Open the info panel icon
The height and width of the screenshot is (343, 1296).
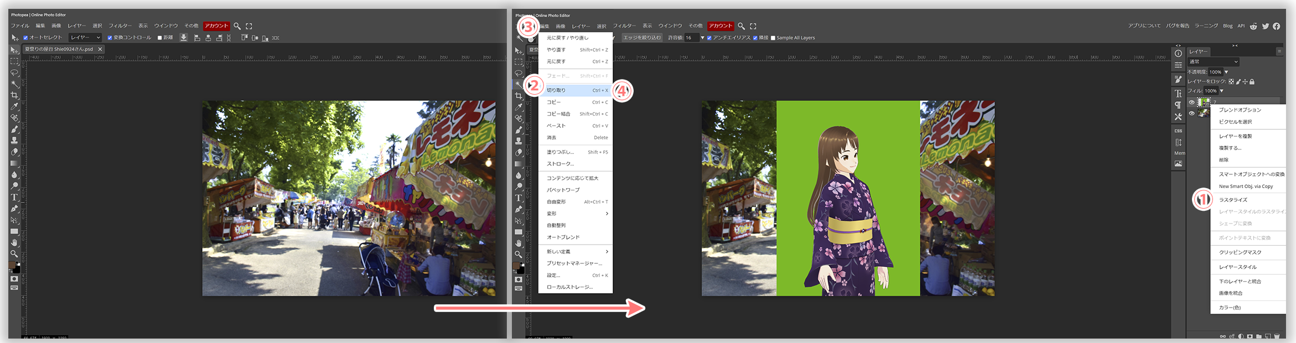[1178, 54]
